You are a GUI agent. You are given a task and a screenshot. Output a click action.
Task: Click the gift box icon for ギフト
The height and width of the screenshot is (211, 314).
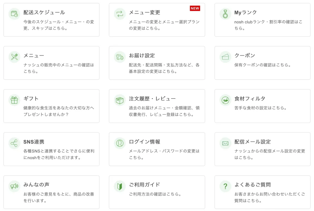[x=14, y=100]
